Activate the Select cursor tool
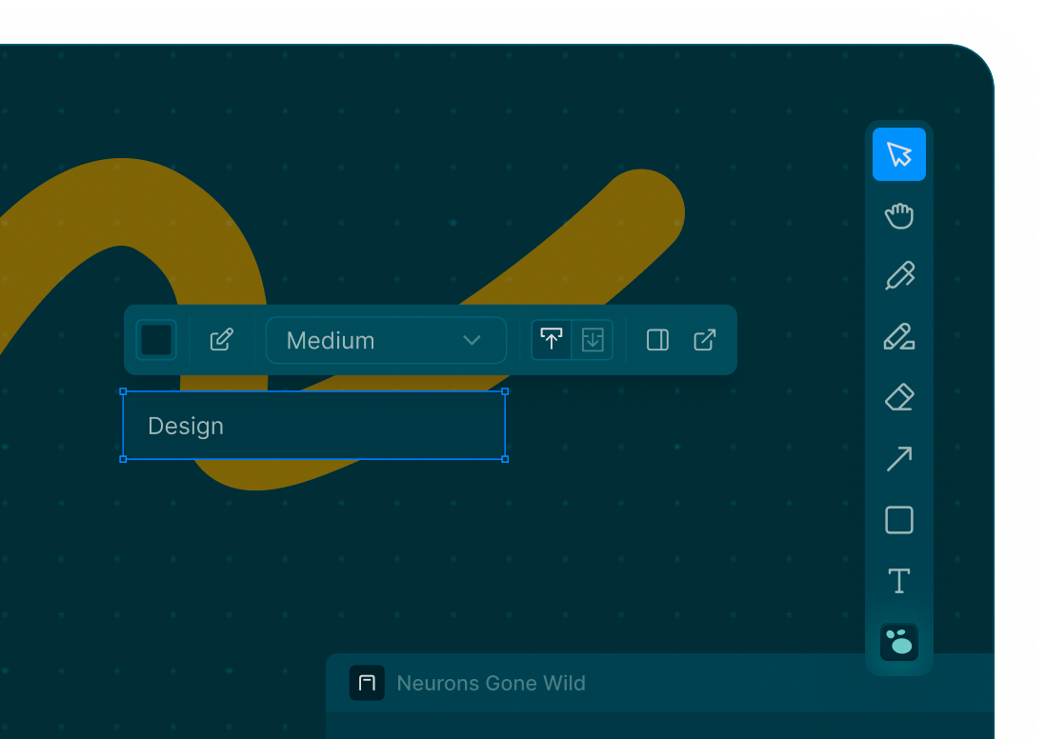Image resolution: width=1046 pixels, height=739 pixels. coord(898,154)
